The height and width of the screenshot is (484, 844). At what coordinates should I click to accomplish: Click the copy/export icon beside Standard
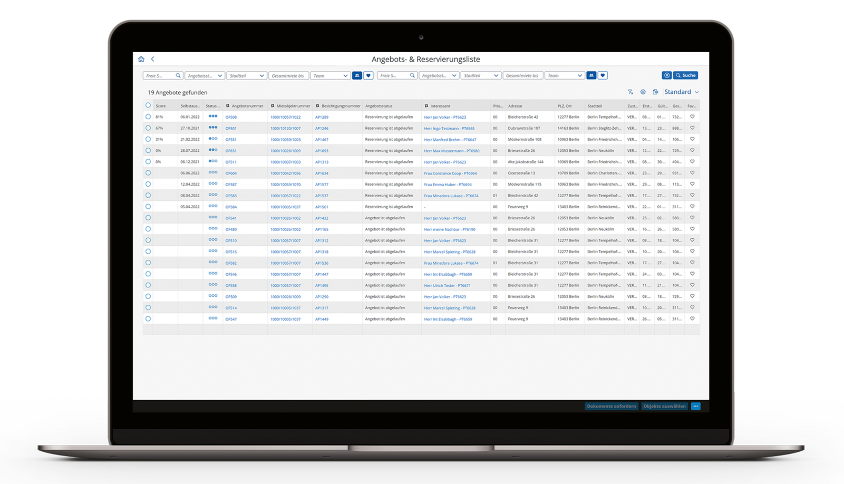655,92
